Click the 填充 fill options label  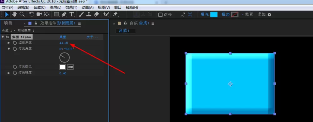(x=205, y=15)
